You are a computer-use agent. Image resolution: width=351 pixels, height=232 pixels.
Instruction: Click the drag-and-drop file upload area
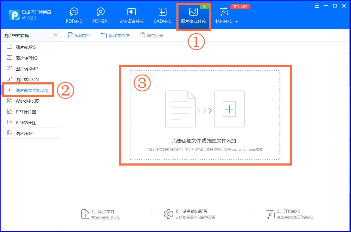tap(205, 115)
